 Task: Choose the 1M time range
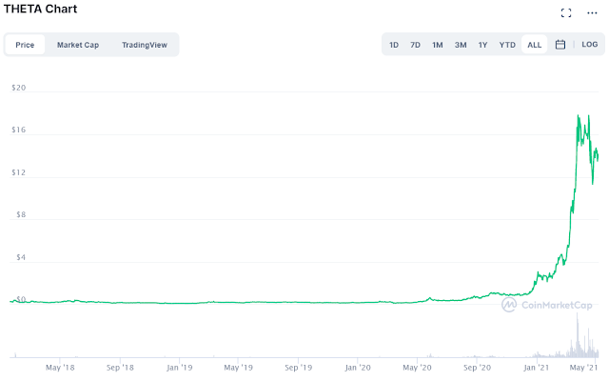438,45
